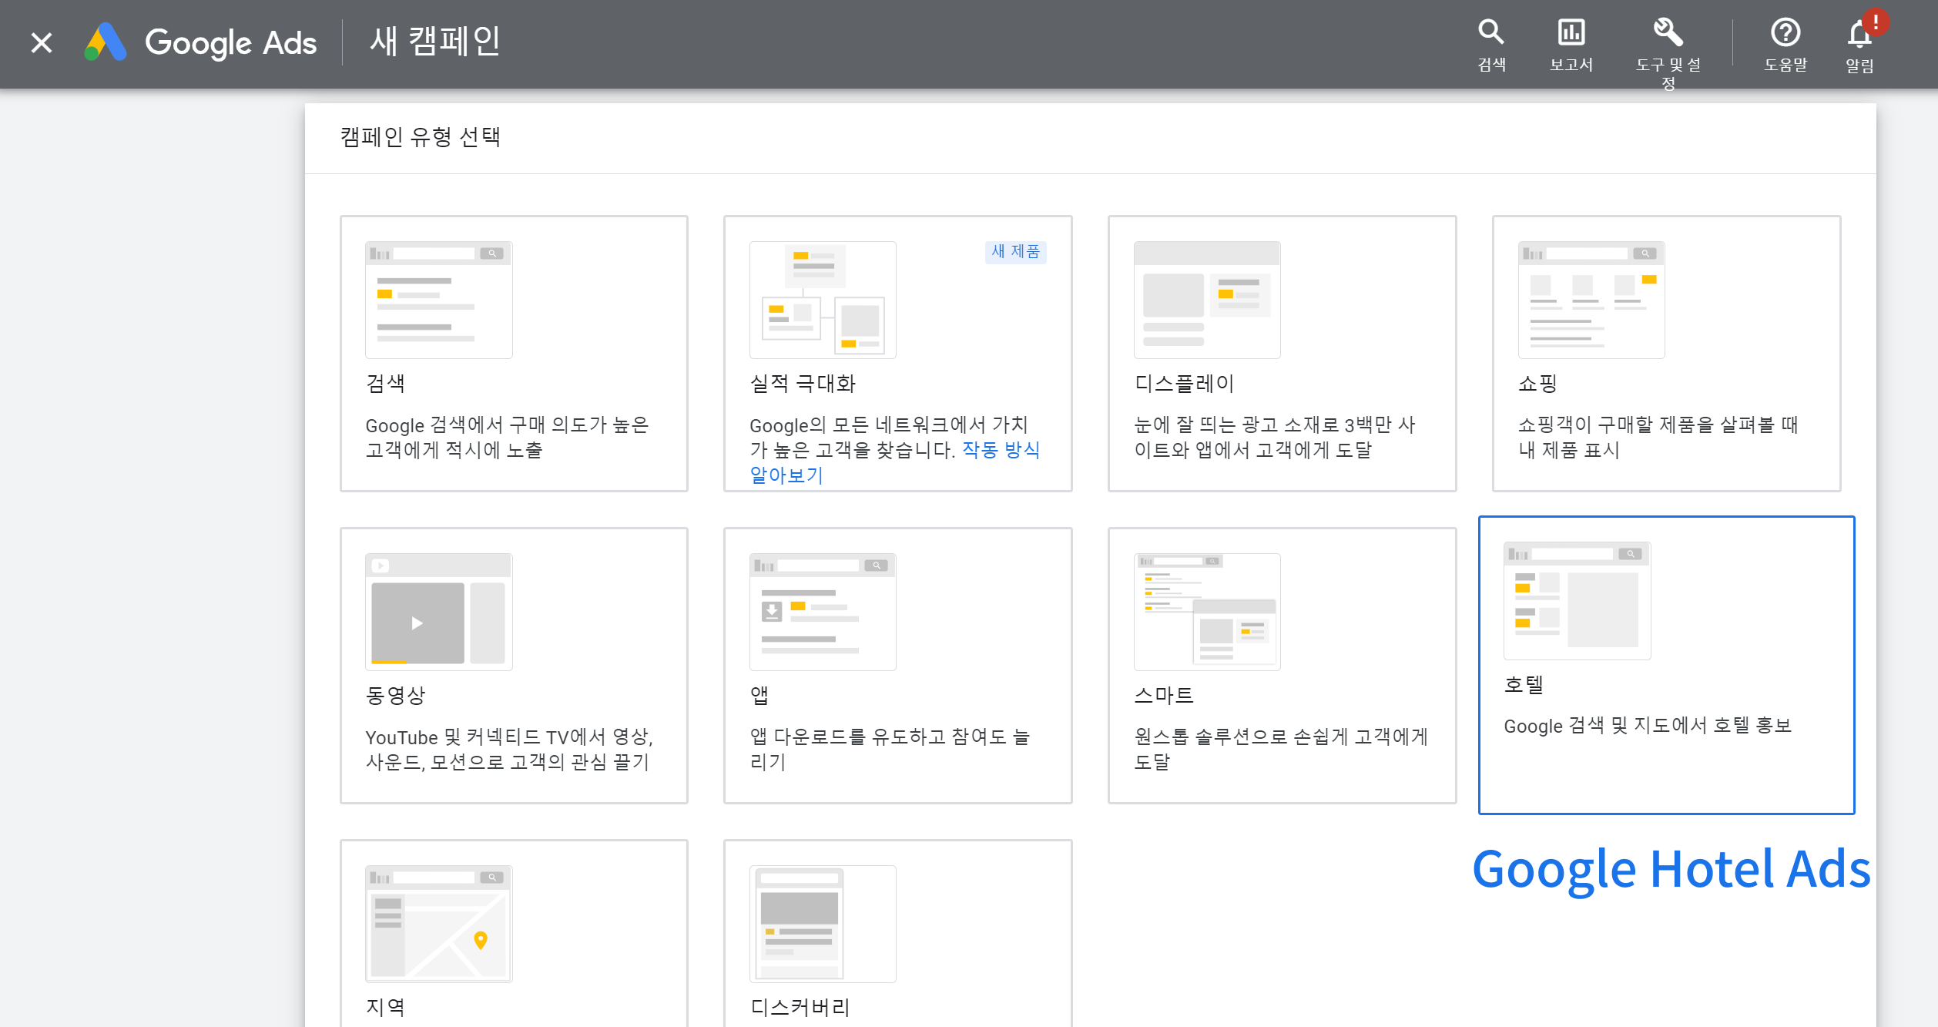
Task: Select the 실적 극대화 campaign card
Action: [897, 354]
